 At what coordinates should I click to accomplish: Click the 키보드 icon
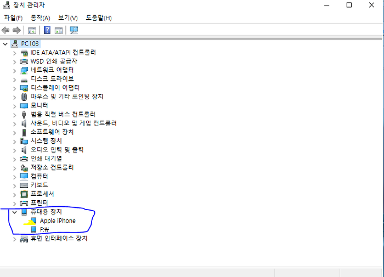pyautogui.click(x=24, y=185)
